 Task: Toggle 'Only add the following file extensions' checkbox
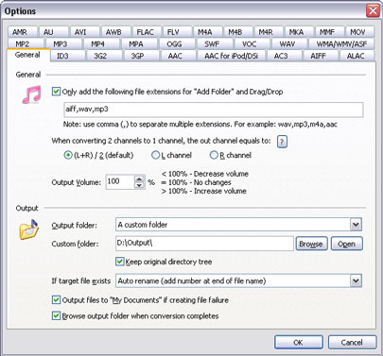[x=56, y=92]
